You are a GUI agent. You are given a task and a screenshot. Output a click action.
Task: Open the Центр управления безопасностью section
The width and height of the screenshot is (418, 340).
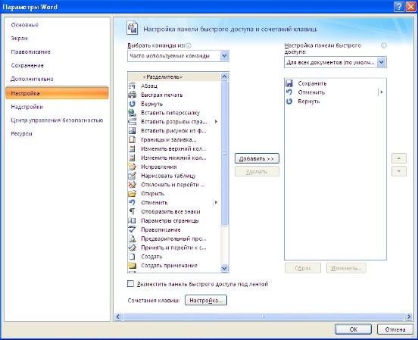click(x=57, y=120)
